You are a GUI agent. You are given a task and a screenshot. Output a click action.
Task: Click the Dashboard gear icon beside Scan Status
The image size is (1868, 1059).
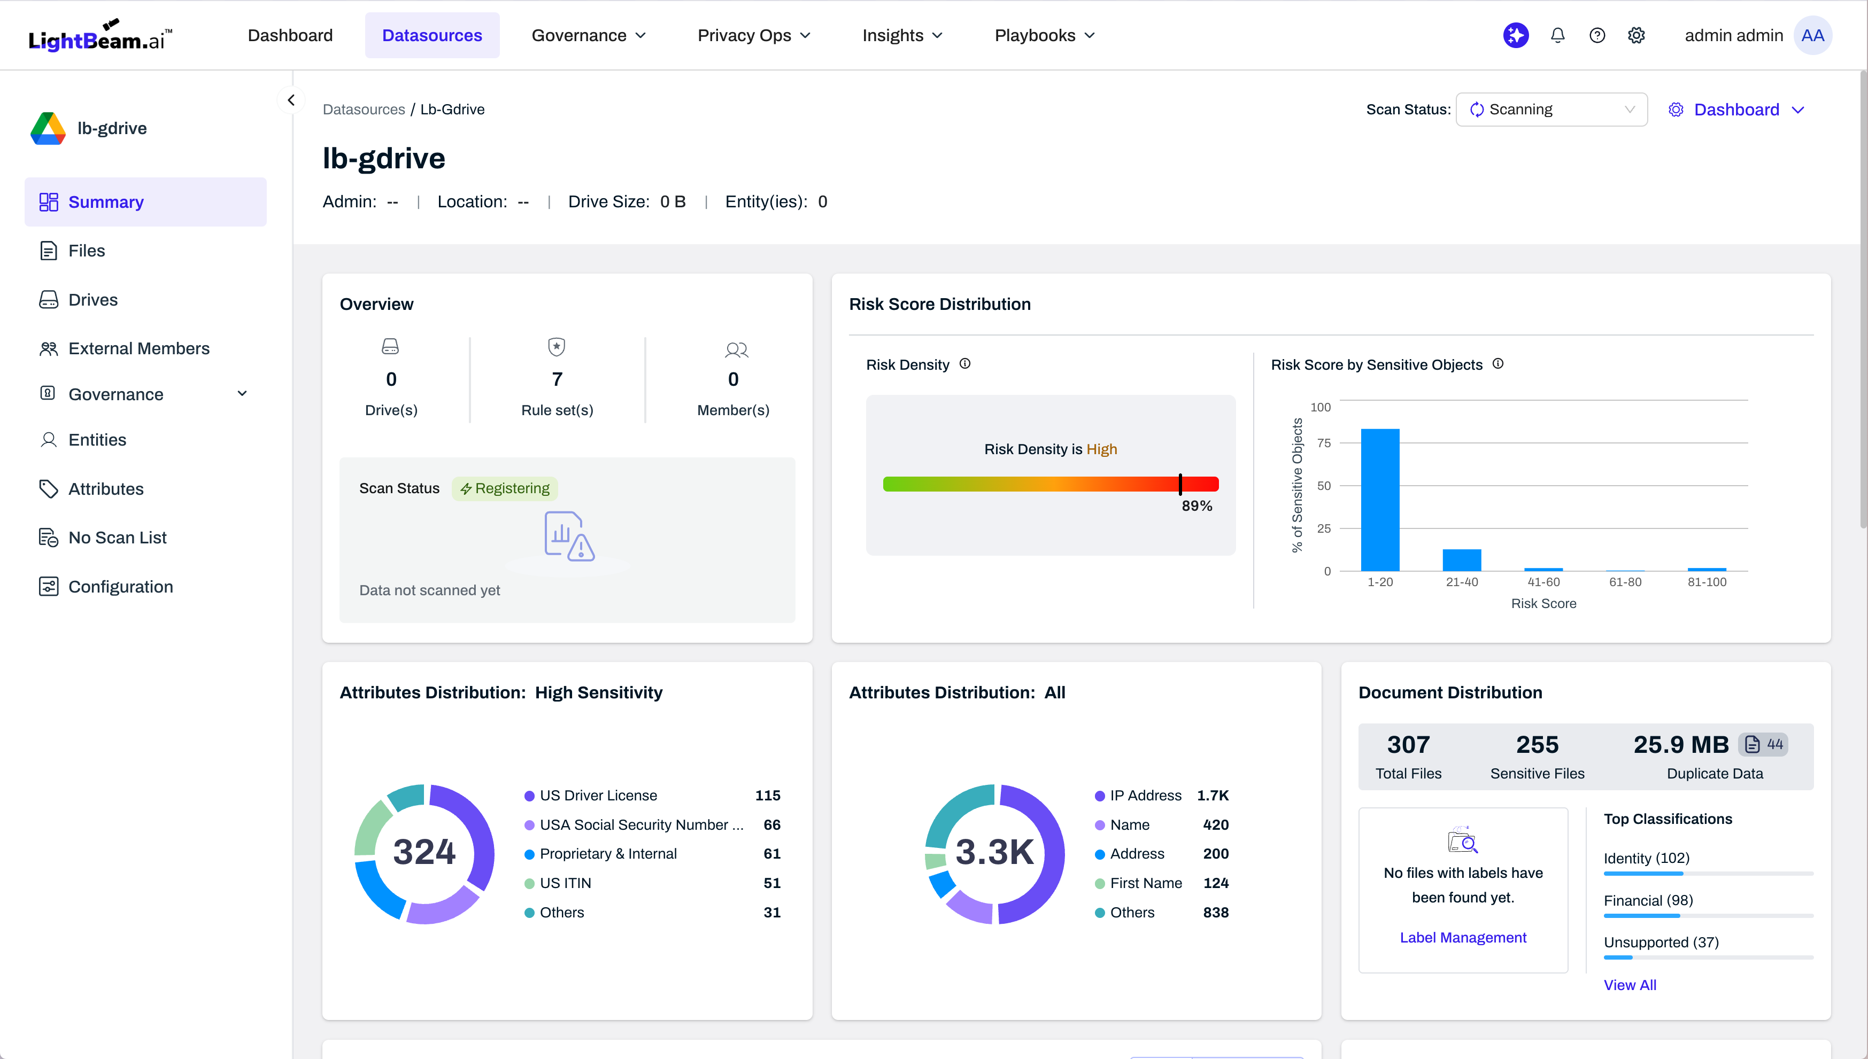point(1676,110)
